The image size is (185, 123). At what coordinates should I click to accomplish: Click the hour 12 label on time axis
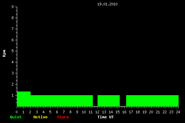tap(97, 112)
